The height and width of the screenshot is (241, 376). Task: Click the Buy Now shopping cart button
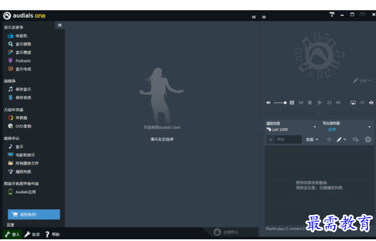point(34,214)
